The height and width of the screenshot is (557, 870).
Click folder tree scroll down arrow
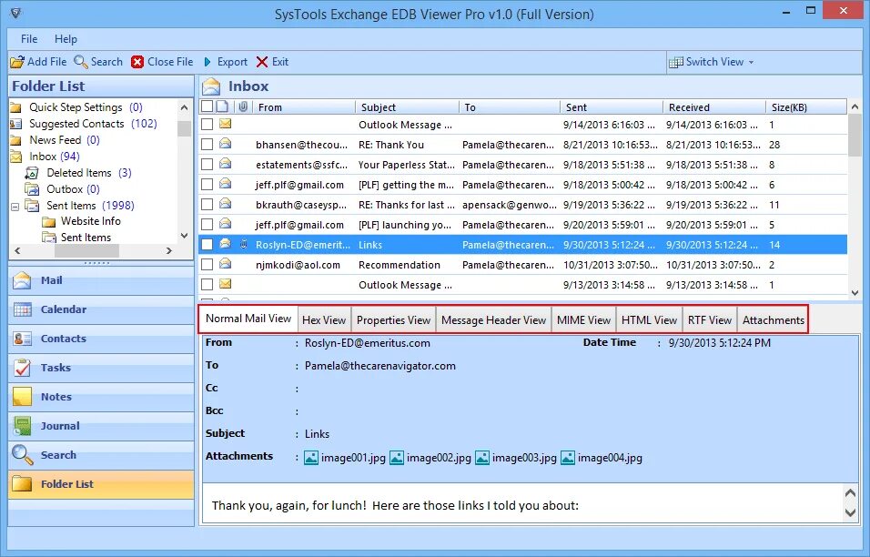coord(184,236)
